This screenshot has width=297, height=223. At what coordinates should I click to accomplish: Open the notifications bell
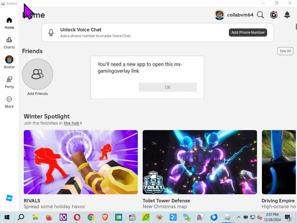287,15
